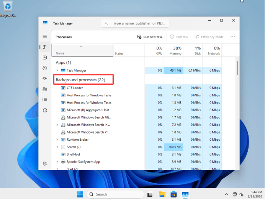
Task: Open the Users page in sidebar
Action: tap(45, 89)
